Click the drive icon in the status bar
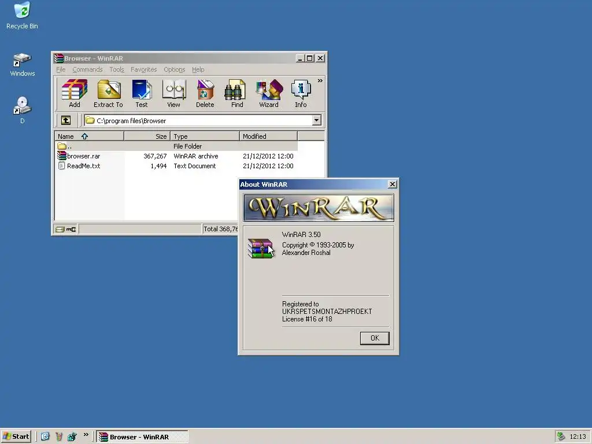The height and width of the screenshot is (444, 592). [x=60, y=229]
